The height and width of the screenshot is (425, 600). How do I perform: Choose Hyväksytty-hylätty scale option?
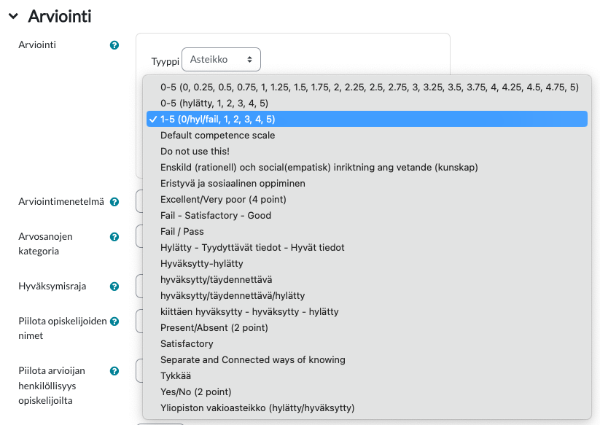tap(367, 264)
